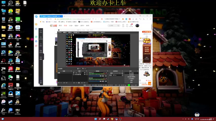Open the scene transition type dropdown
This screenshot has width=216, height=121.
pyautogui.click(x=115, y=73)
